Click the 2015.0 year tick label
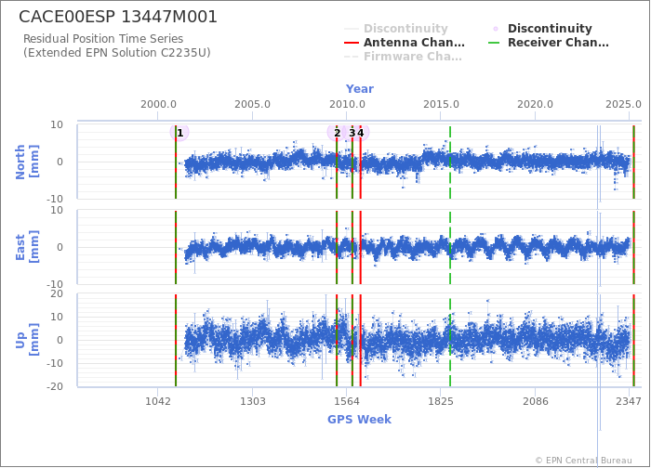 click(441, 104)
